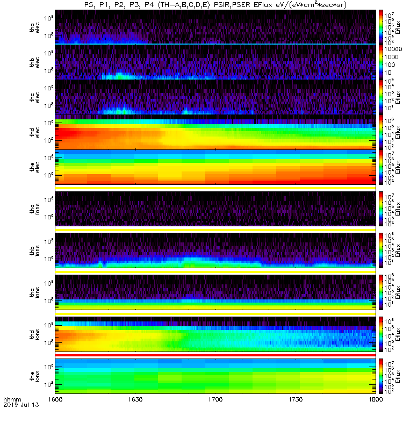The image size is (403, 430).
Task: Click the 1630 time axis label
Action: [135, 399]
